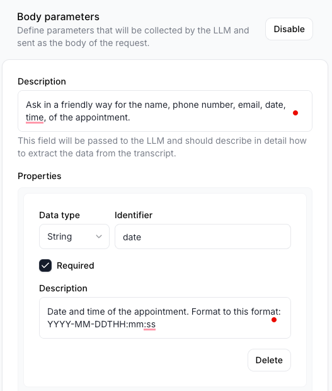Click the red dot in the top Description field
Viewport: 332px width, 391px height.
pyautogui.click(x=295, y=113)
